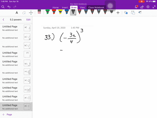Open the search magnifier icon
The height and width of the screenshot is (118, 157).
[x=3, y=7]
